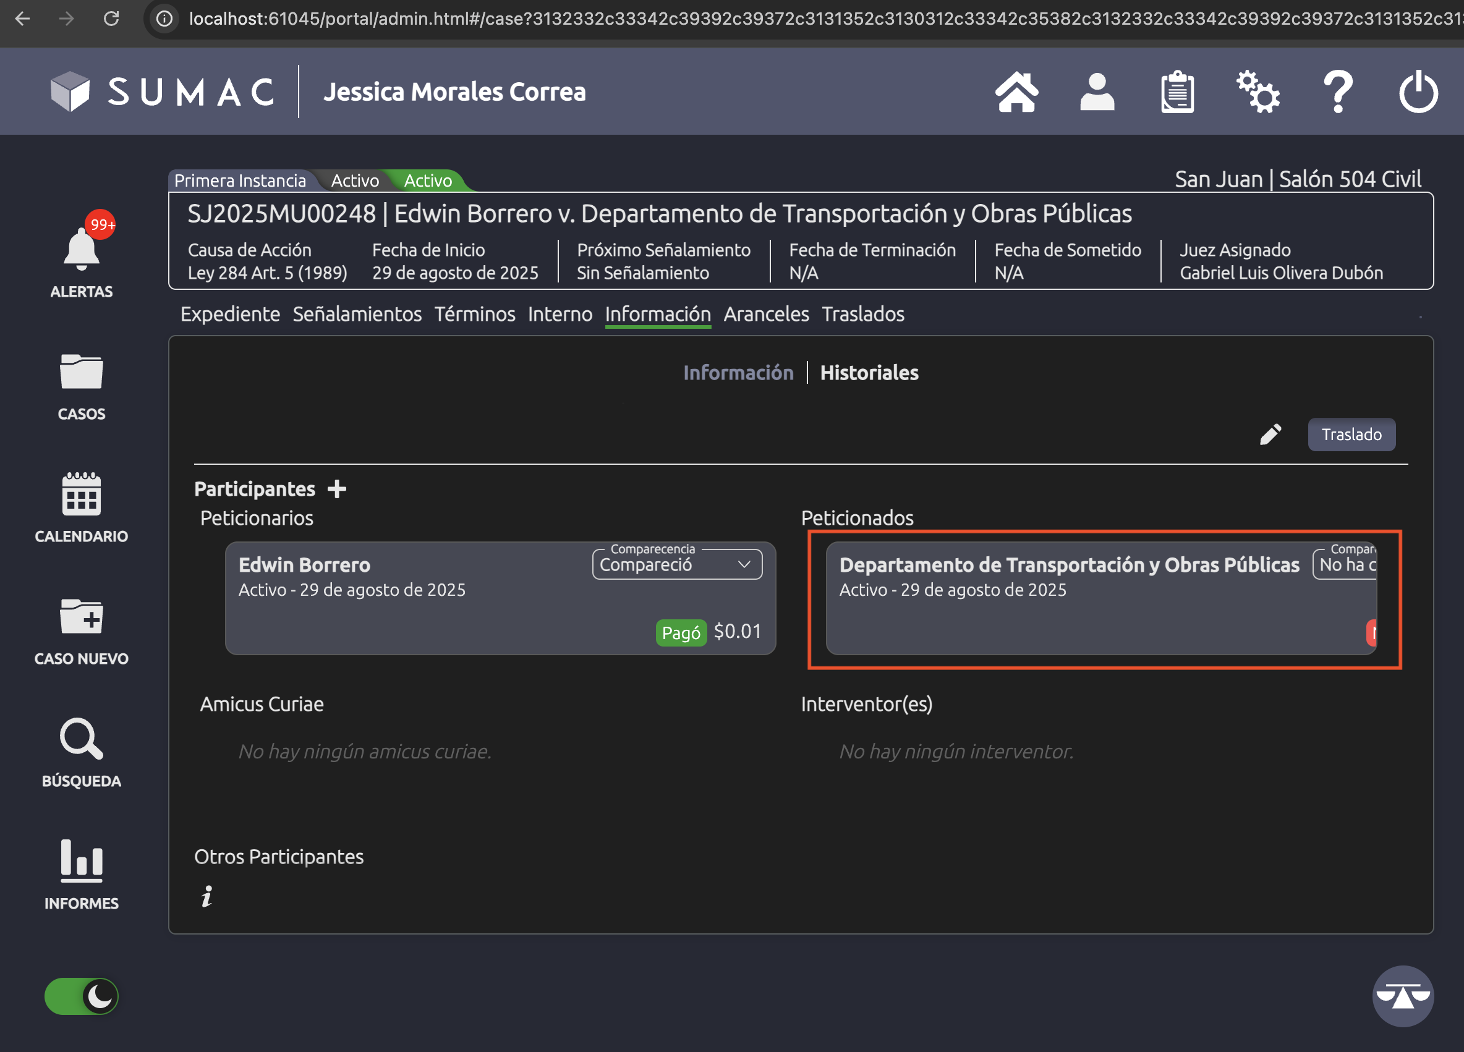The image size is (1464, 1052).
Task: Expand Edwin Borrero's Comparecencia dropdown
Action: coord(676,565)
